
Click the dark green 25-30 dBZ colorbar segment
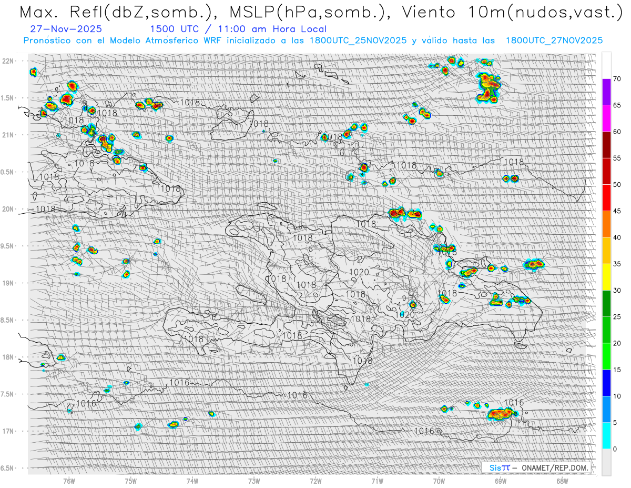coord(607,303)
